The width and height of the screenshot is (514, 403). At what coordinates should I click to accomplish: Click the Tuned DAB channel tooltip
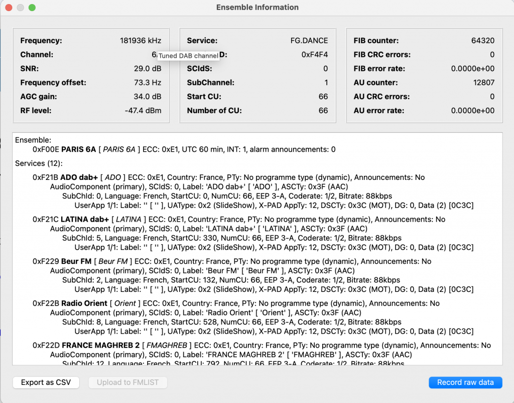coord(188,56)
